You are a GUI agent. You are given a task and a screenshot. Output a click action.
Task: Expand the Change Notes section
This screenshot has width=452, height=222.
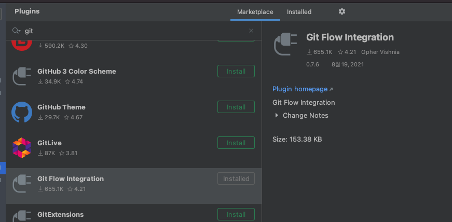pyautogui.click(x=277, y=115)
